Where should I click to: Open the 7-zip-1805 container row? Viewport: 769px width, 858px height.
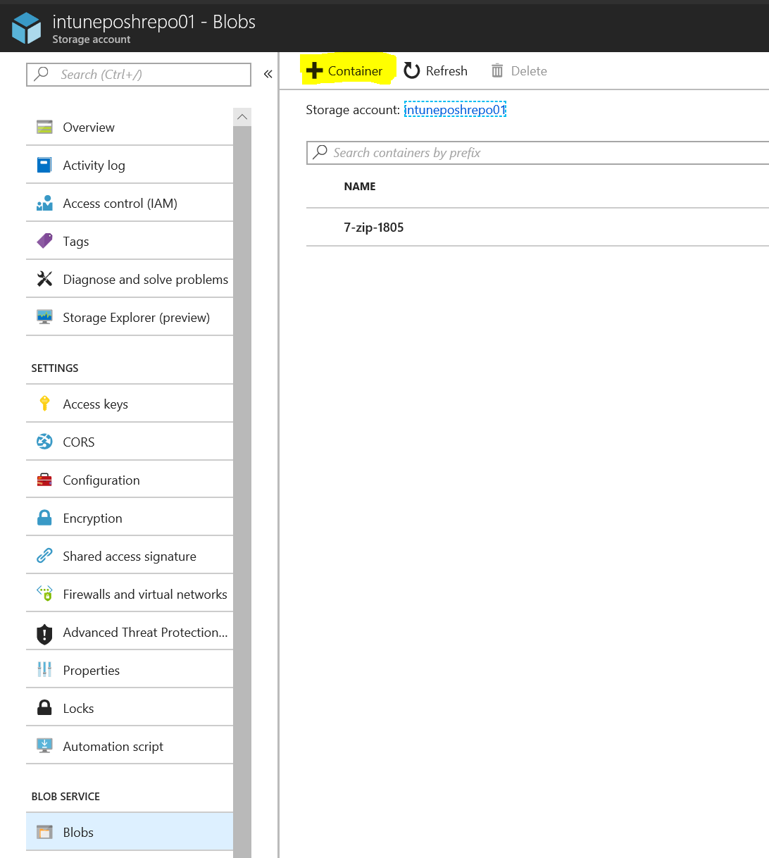(x=537, y=227)
